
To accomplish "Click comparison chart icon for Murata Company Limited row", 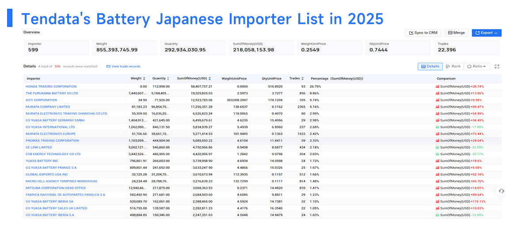I will pyautogui.click(x=438, y=107).
